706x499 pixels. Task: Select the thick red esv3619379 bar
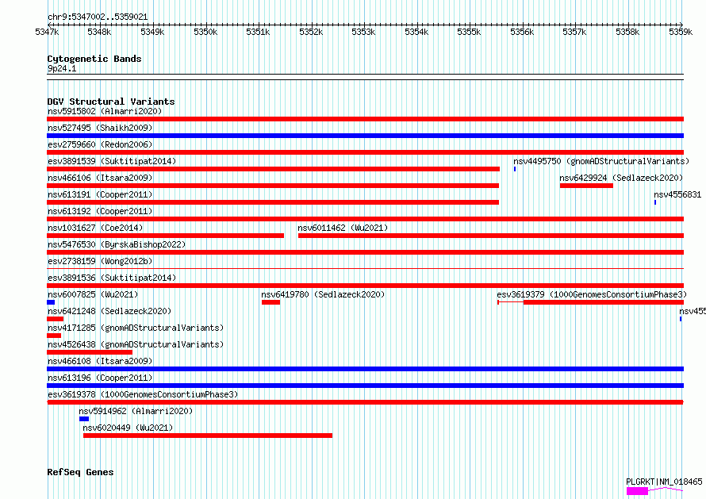[604, 302]
